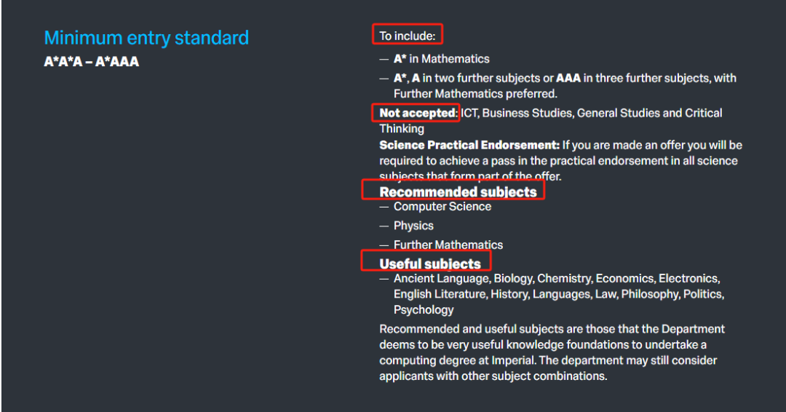
Task: Click 'English Literature, History, Languages' line
Action: pos(558,293)
